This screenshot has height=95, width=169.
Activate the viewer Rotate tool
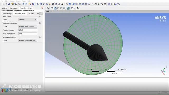pos(52,8)
